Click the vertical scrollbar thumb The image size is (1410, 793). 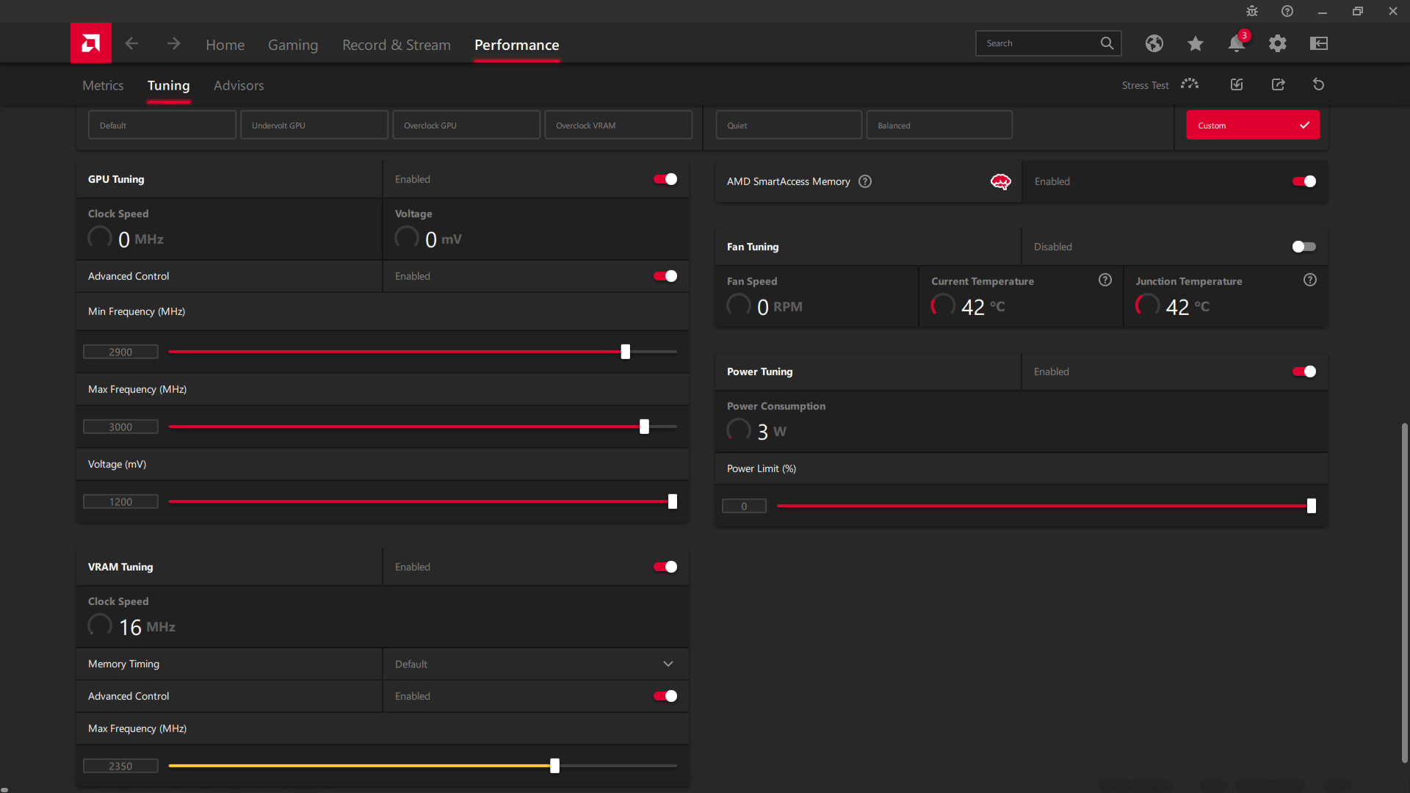[1404, 593]
